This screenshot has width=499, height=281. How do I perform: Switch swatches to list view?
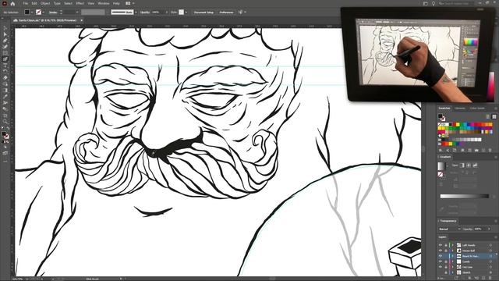pyautogui.click(x=488, y=116)
